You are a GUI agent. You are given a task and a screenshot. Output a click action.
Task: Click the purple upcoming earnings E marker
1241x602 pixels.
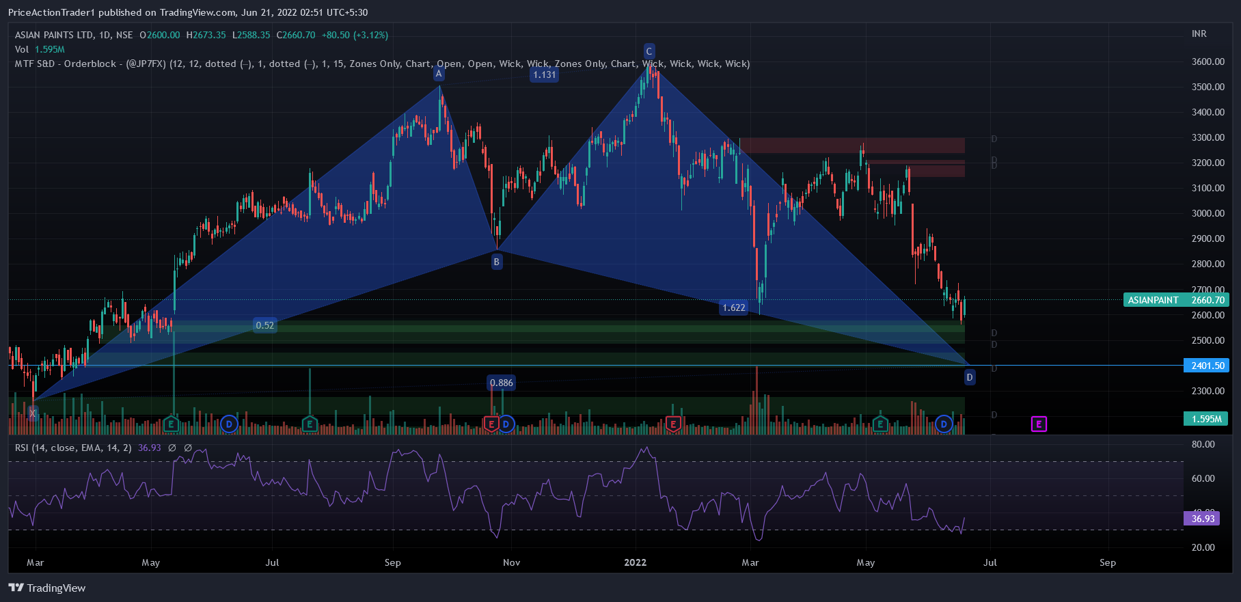(x=1039, y=424)
